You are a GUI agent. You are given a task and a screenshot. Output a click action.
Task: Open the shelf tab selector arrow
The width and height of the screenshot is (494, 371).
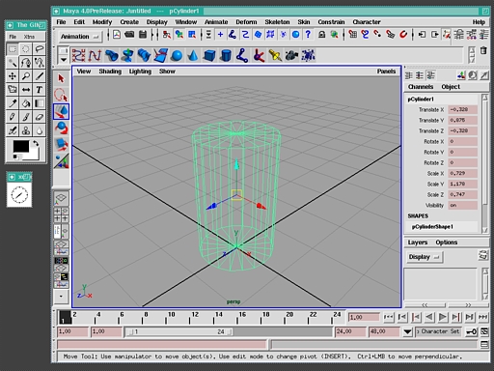tap(64, 59)
